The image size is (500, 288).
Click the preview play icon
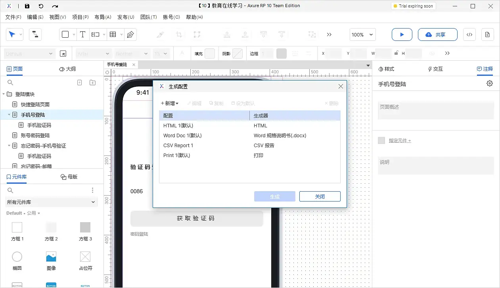point(402,35)
